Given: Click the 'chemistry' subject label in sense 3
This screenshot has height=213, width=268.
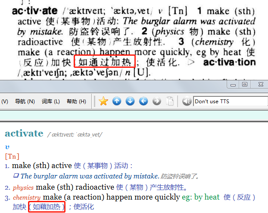Looking at the screenshot, I should pyautogui.click(x=27, y=197).
